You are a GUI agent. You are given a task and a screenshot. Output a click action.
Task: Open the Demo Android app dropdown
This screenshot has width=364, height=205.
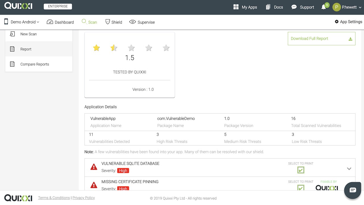(25, 22)
